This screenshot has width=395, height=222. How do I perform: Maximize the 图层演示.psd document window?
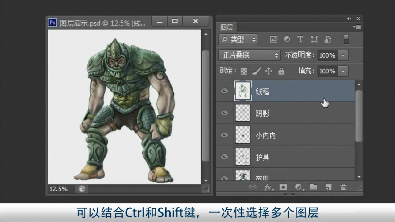(x=175, y=22)
